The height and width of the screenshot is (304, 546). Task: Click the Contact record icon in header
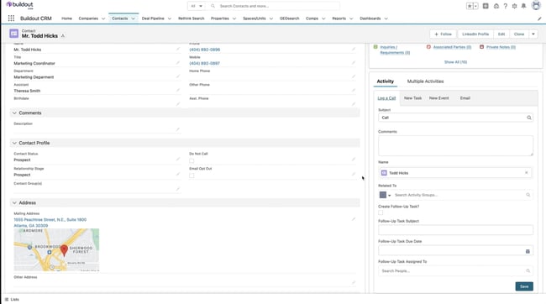click(x=14, y=34)
